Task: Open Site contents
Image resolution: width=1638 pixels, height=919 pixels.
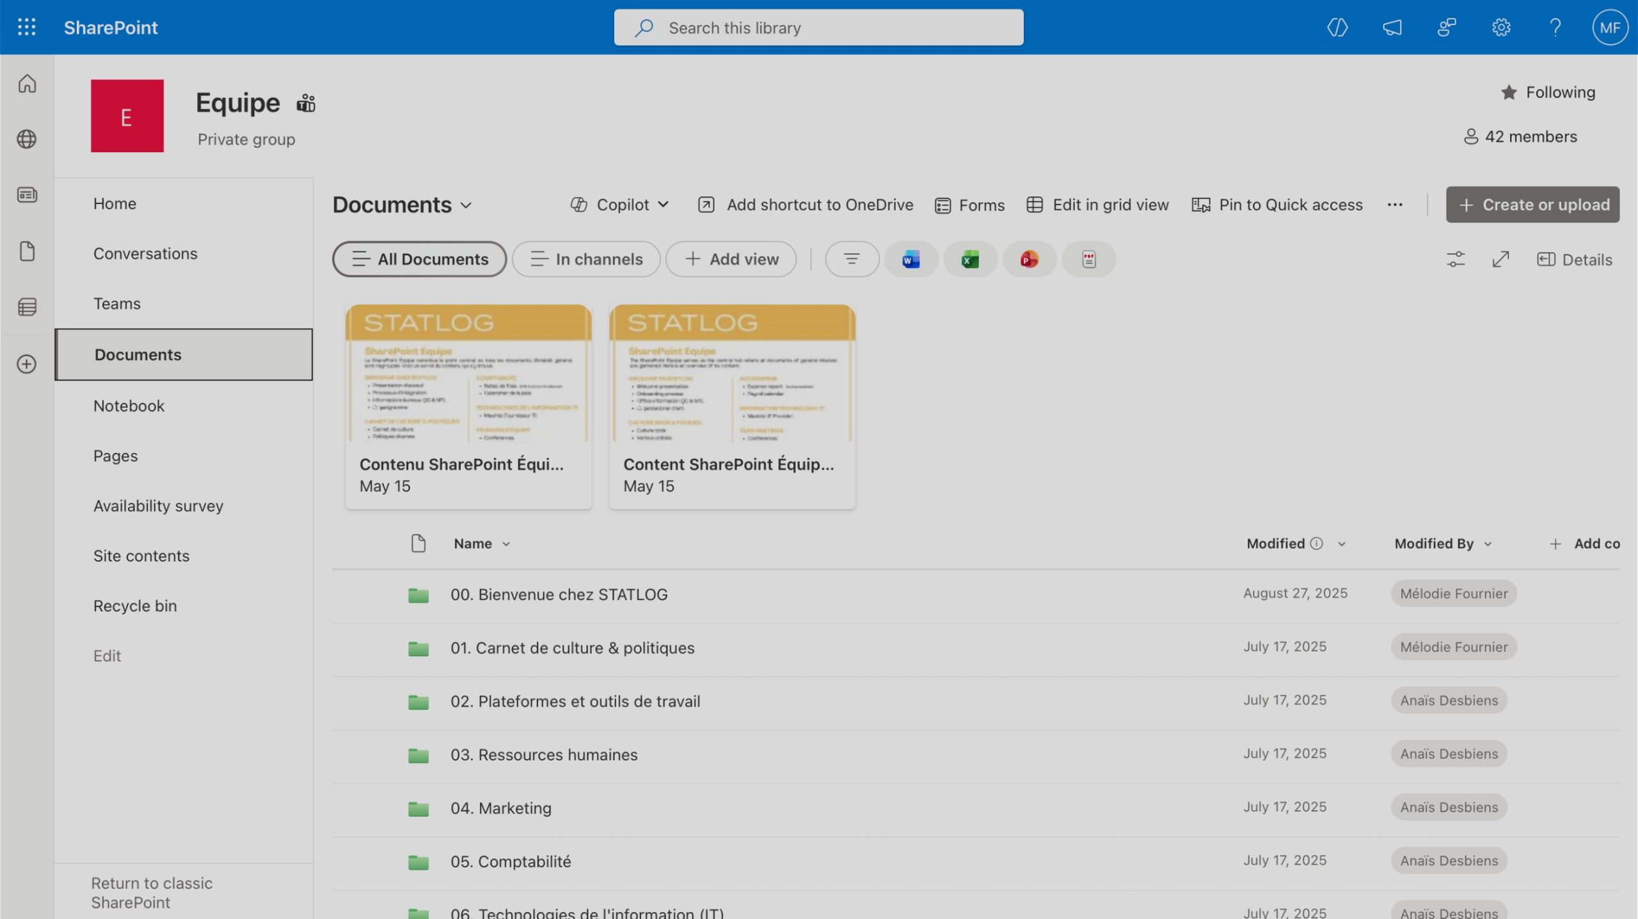Action: (x=141, y=555)
